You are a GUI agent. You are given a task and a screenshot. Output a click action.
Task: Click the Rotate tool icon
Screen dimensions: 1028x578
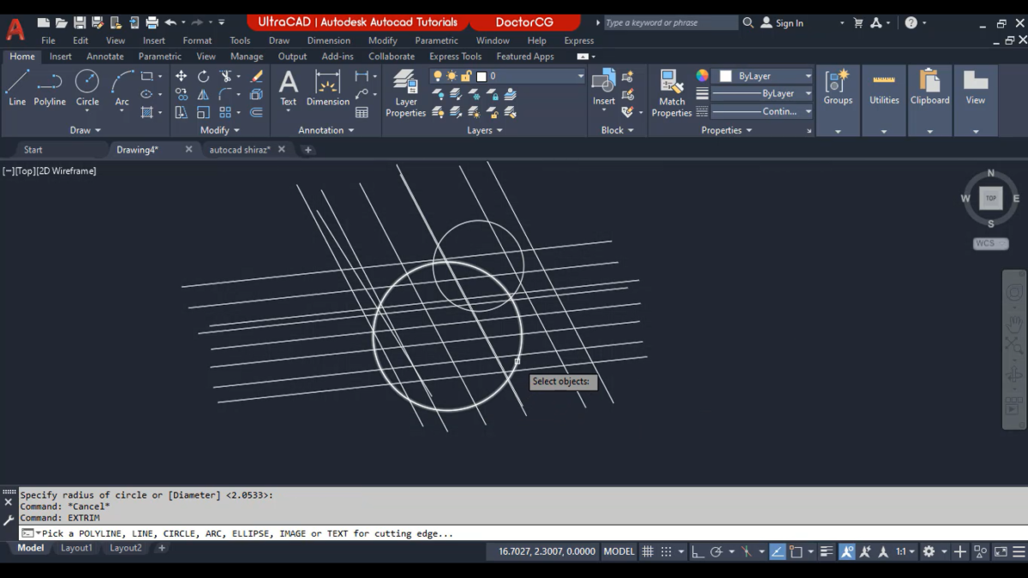point(203,76)
